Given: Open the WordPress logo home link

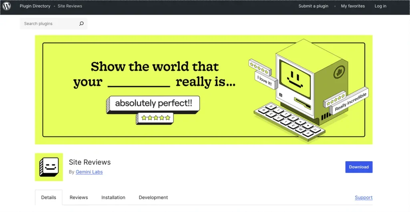Looking at the screenshot, I should 6,6.
